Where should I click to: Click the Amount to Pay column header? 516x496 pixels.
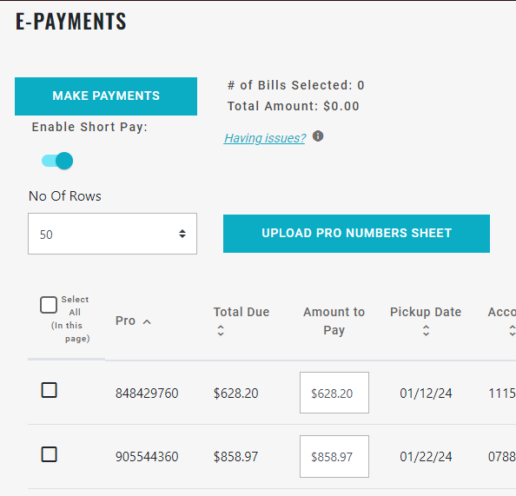coord(334,321)
